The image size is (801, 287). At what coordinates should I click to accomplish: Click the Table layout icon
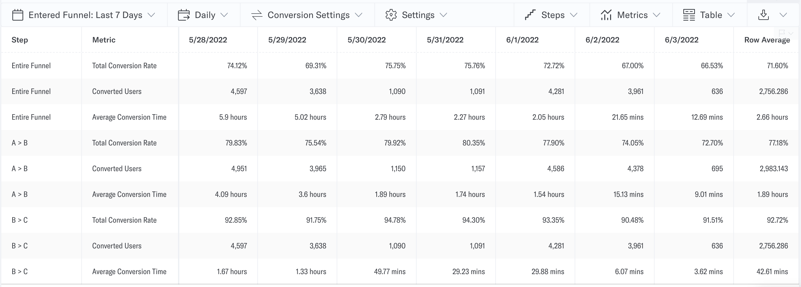pos(689,15)
